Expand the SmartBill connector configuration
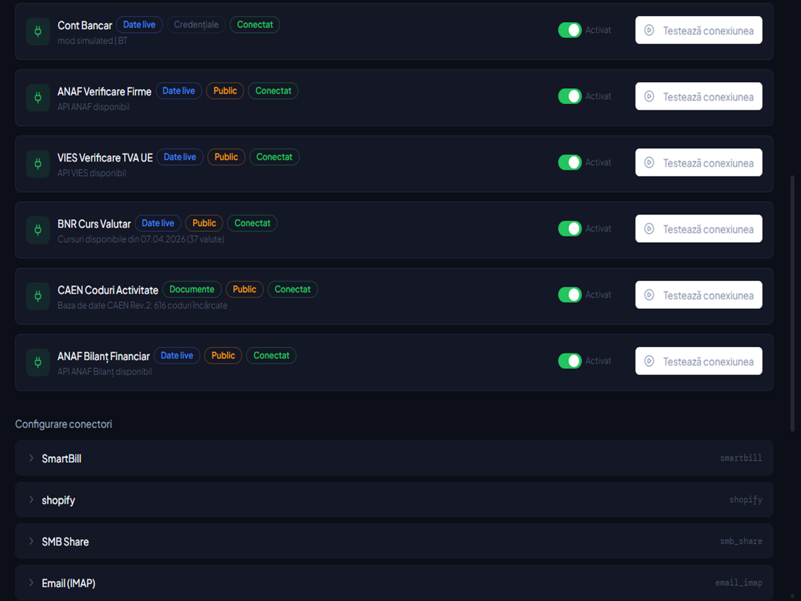 394,458
